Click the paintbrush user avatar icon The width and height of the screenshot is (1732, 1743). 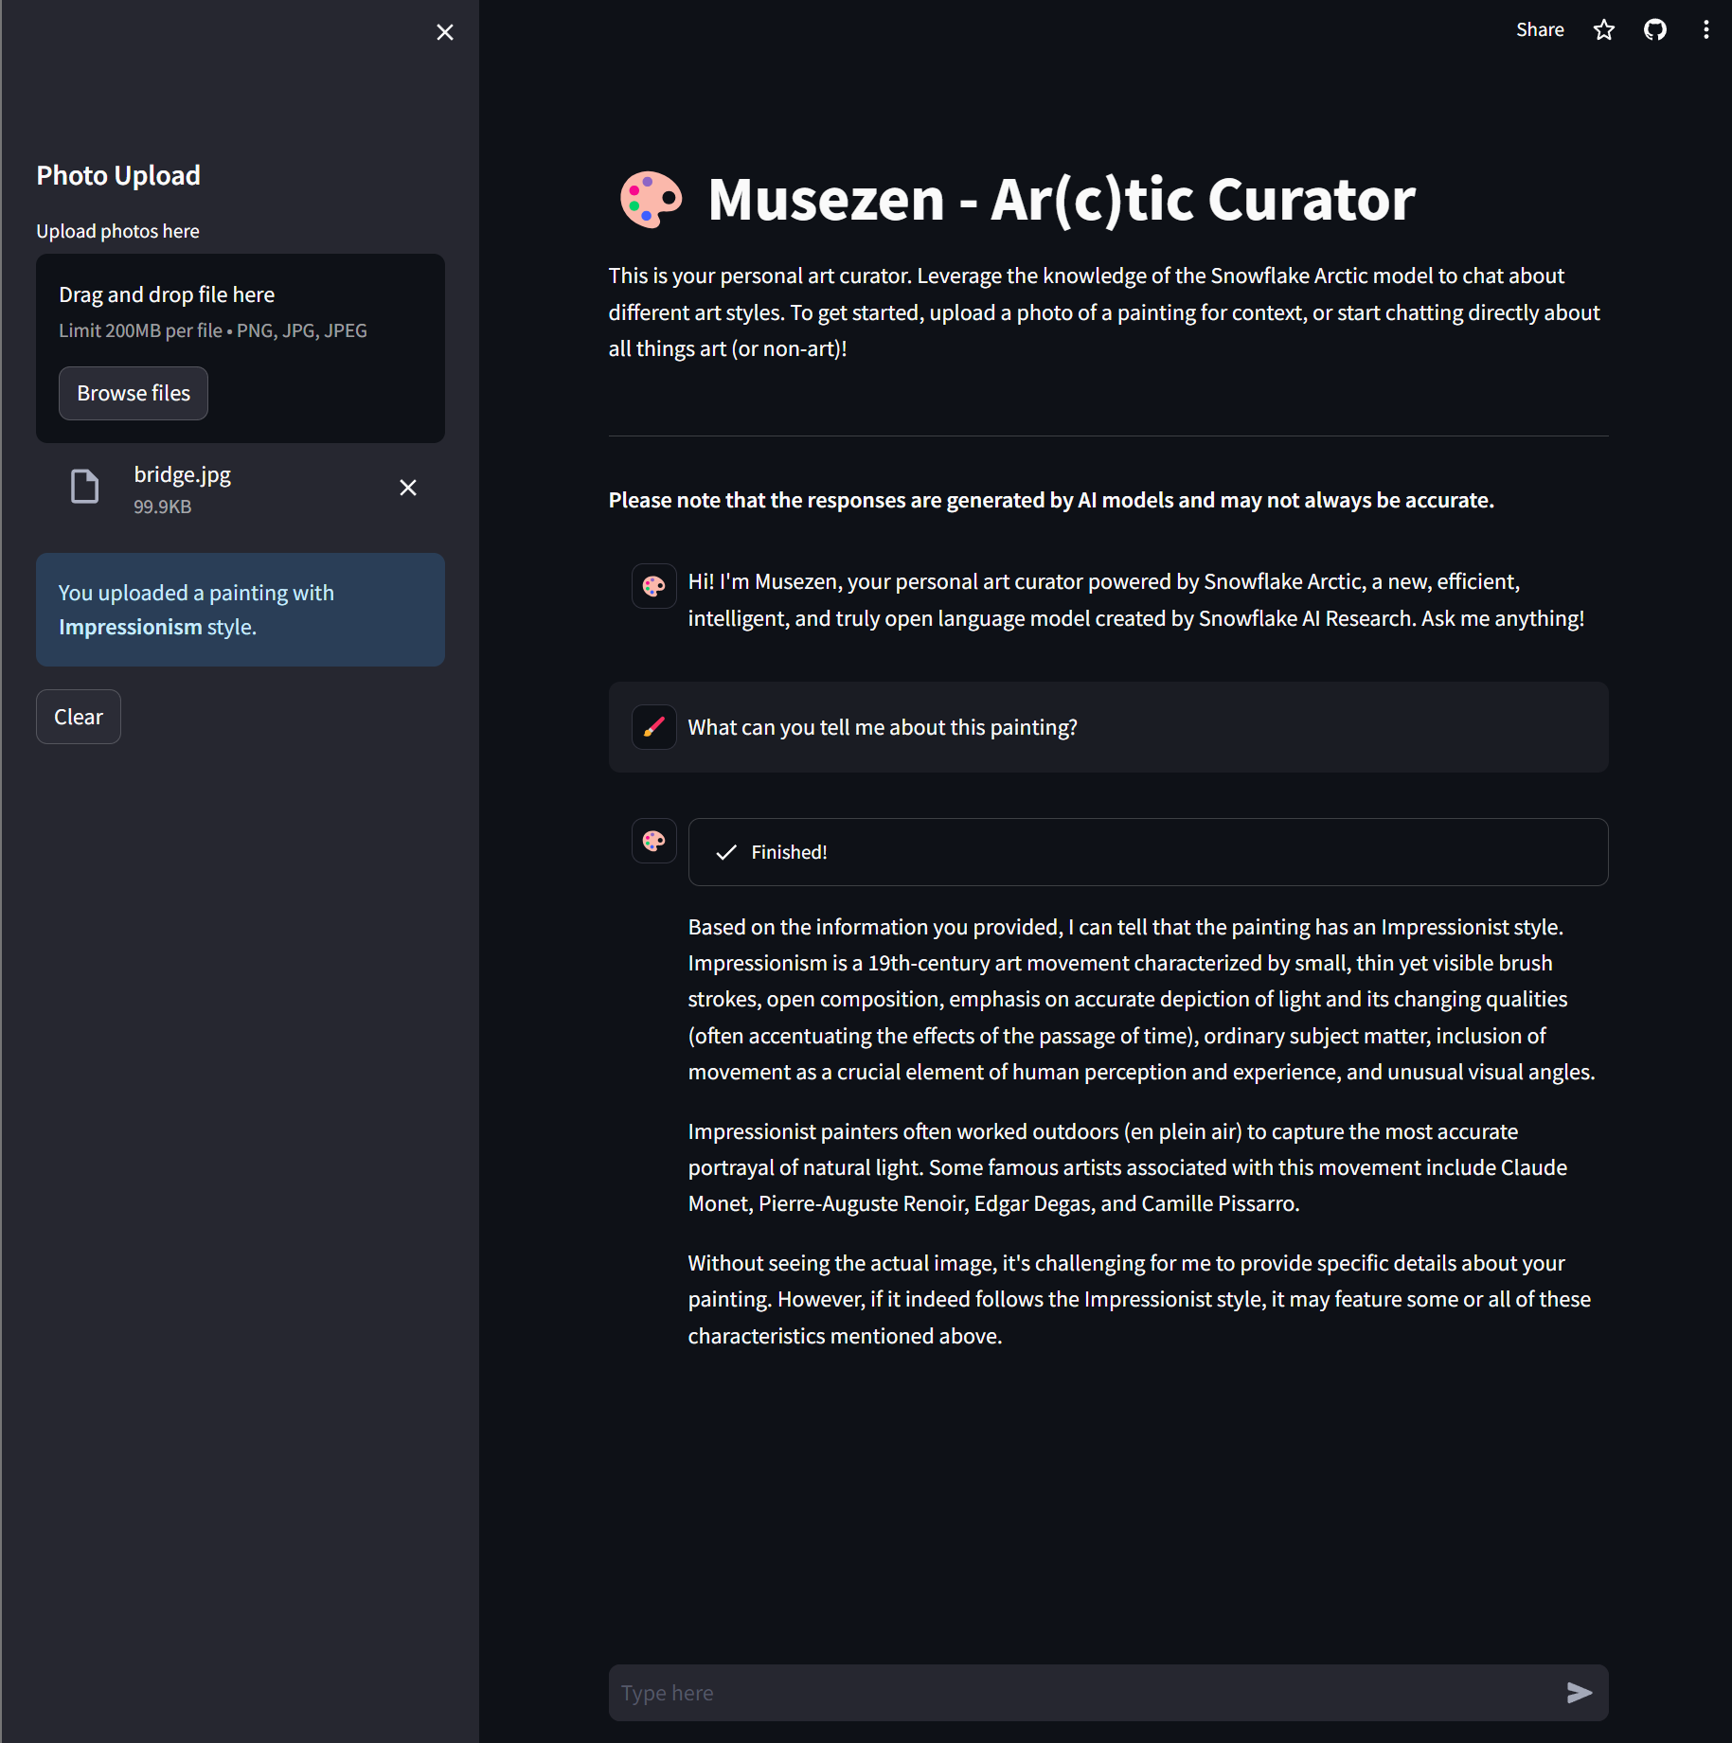pos(654,727)
